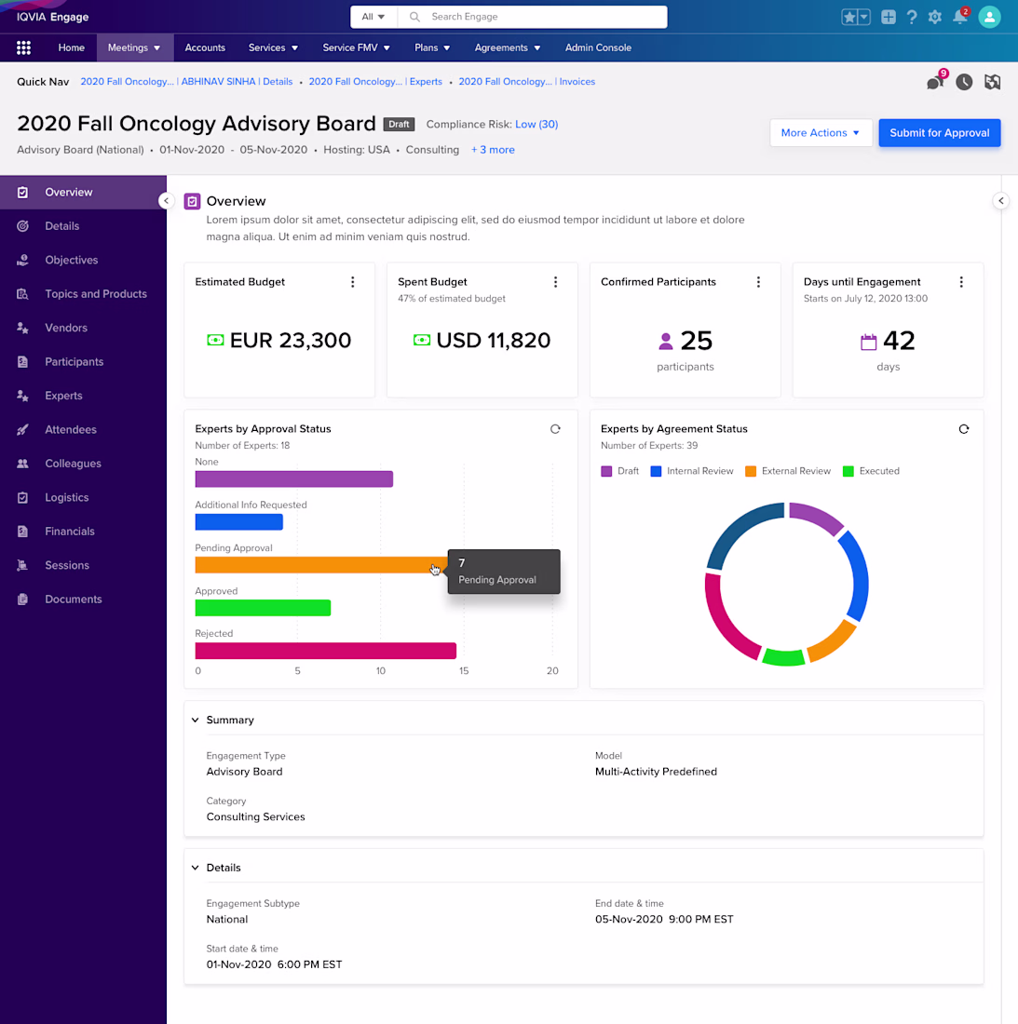Toggle Internal Review legend swatch
Viewport: 1018px width, 1024px height.
click(656, 472)
